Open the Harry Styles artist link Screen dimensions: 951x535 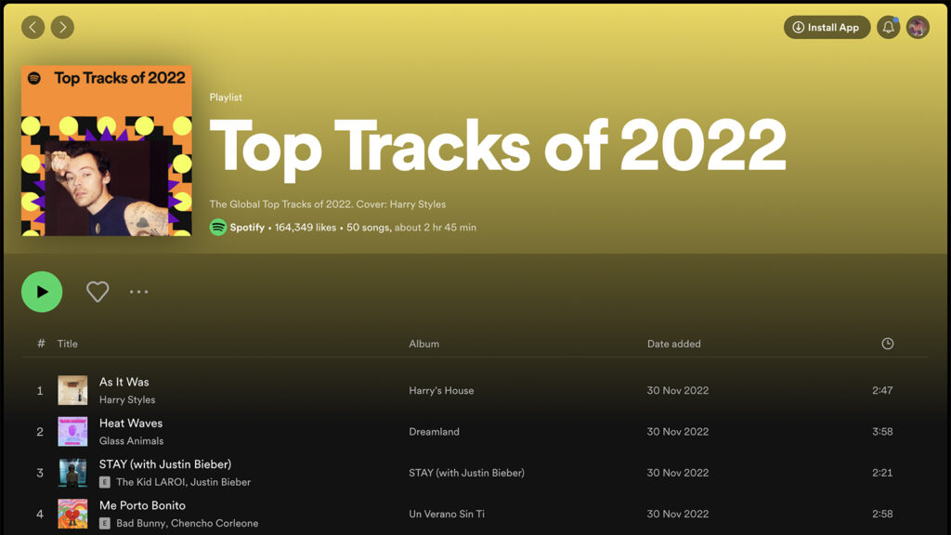click(x=127, y=399)
